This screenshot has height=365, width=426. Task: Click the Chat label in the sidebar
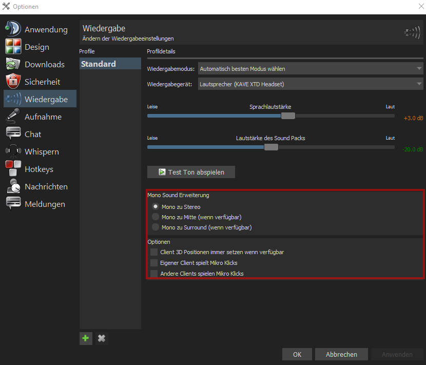(x=33, y=135)
